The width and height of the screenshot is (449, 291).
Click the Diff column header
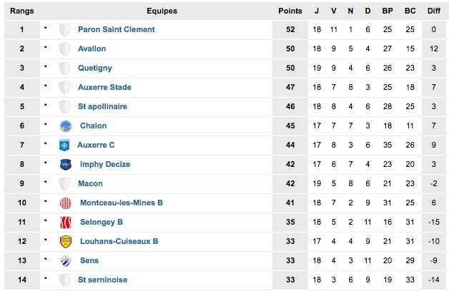[x=433, y=11]
